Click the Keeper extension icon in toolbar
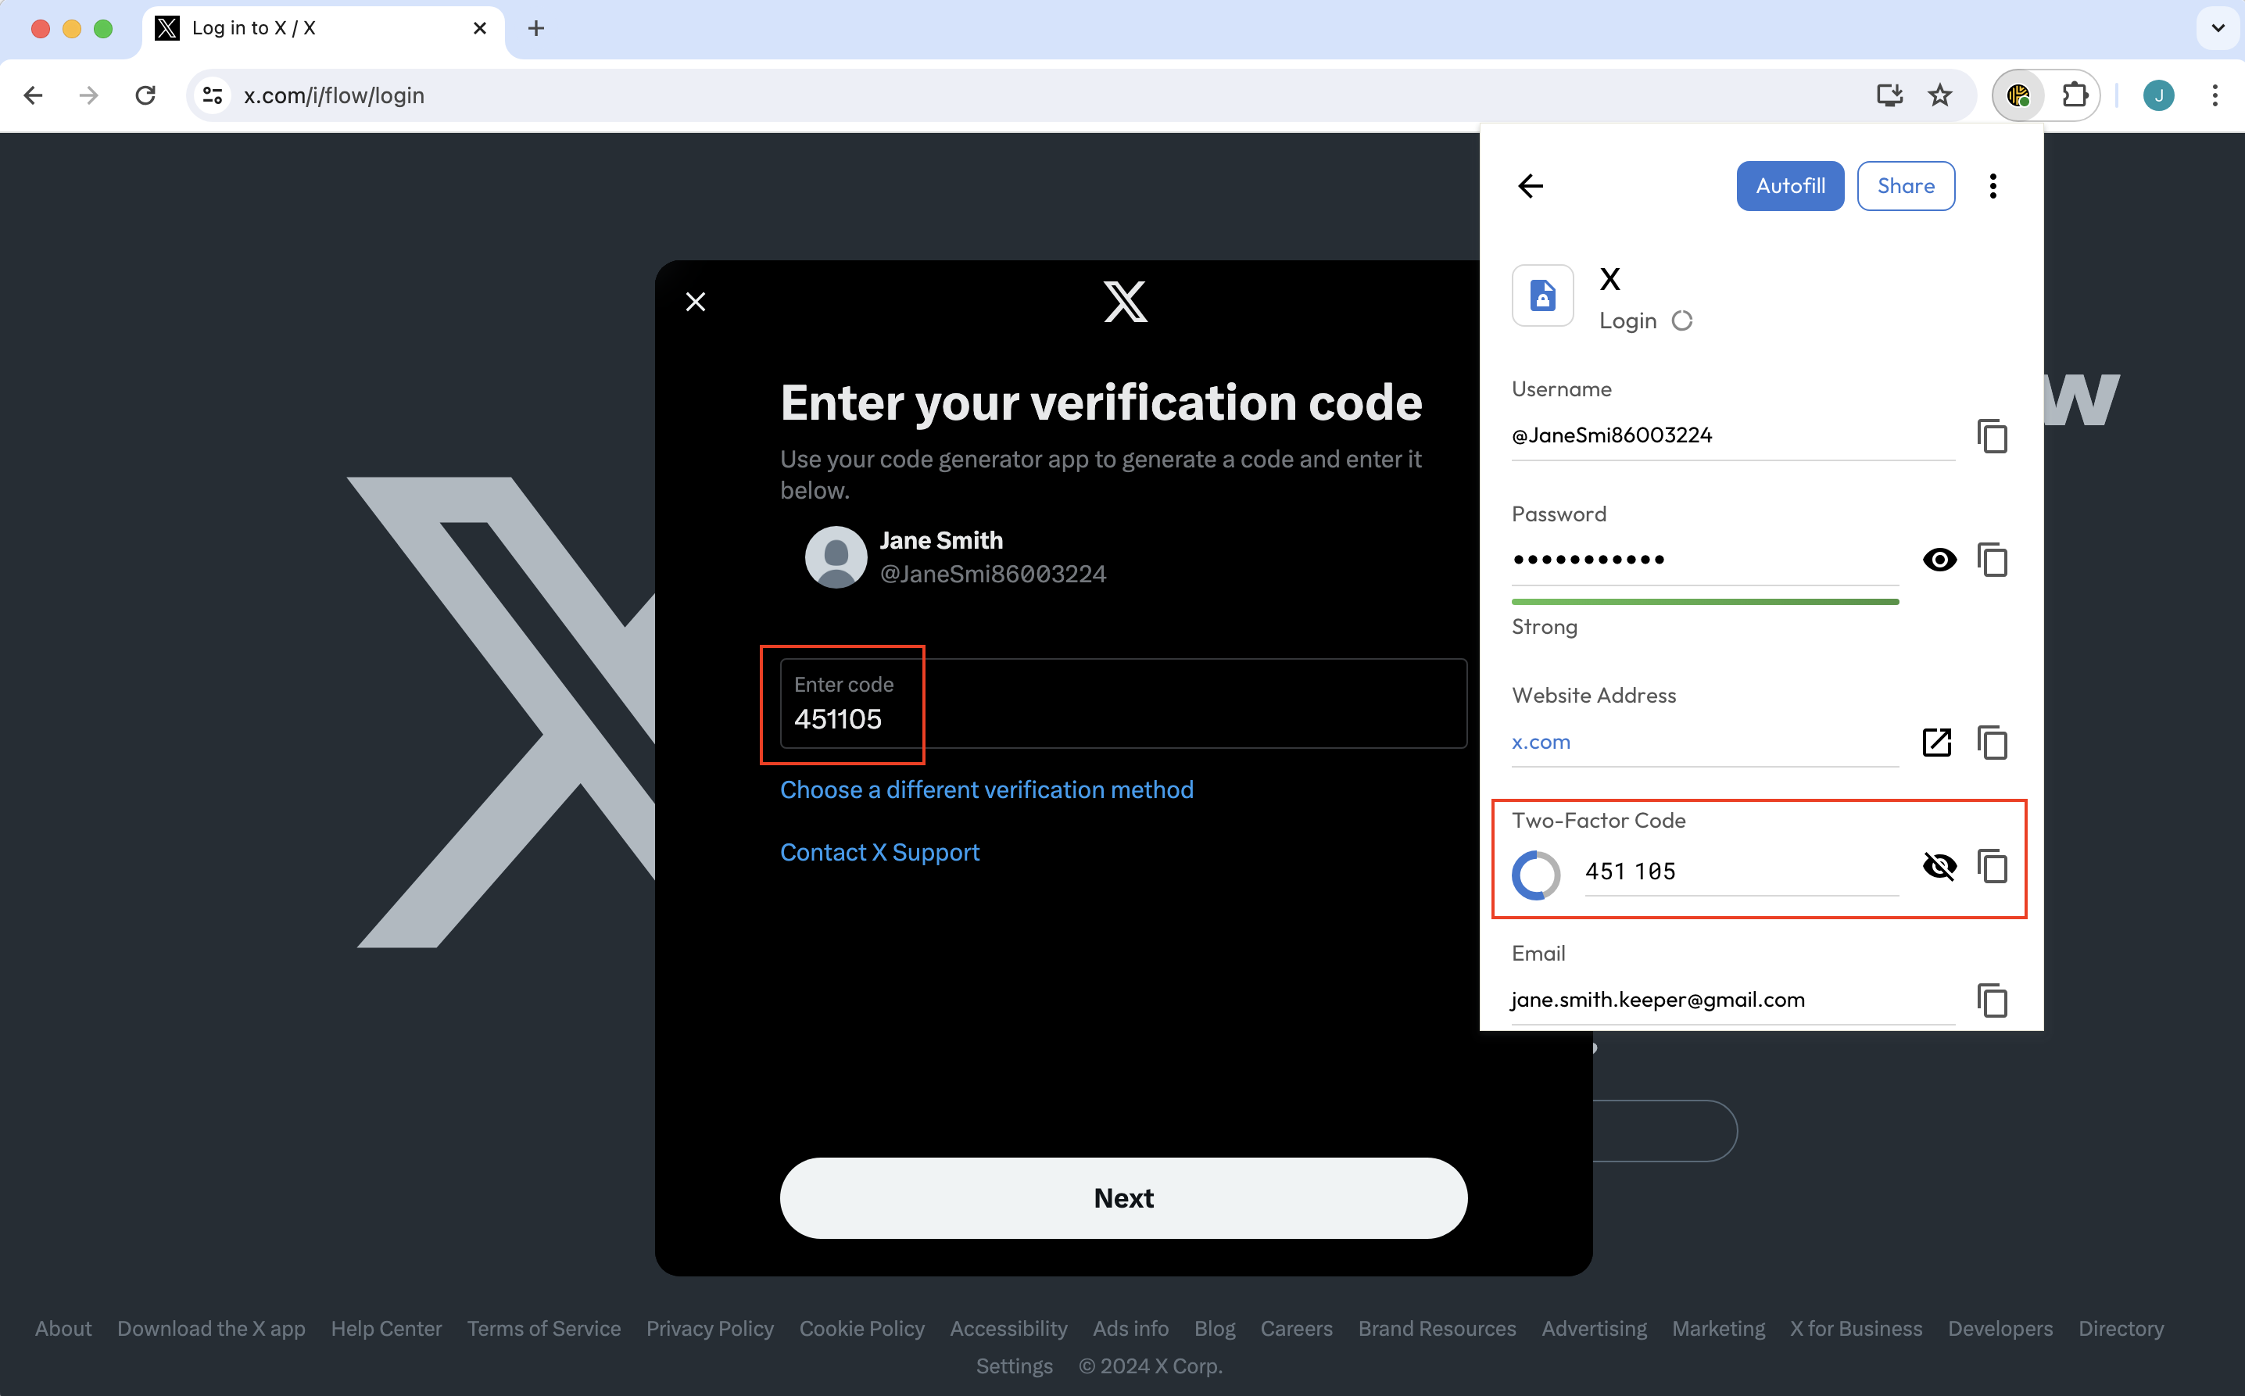The image size is (2245, 1396). pos(2019,95)
